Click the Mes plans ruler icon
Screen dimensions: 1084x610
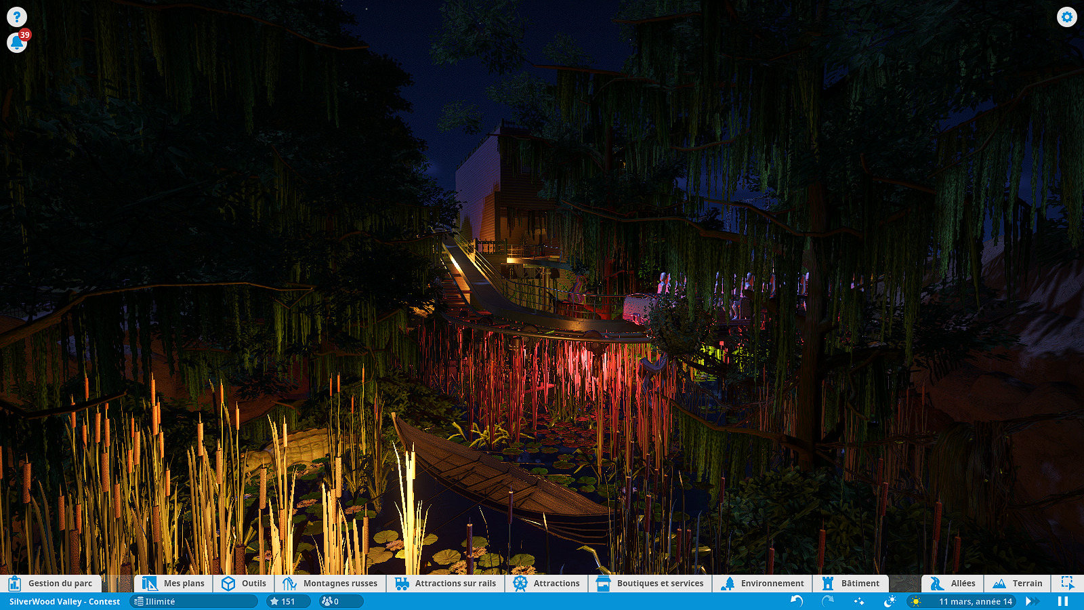[150, 584]
